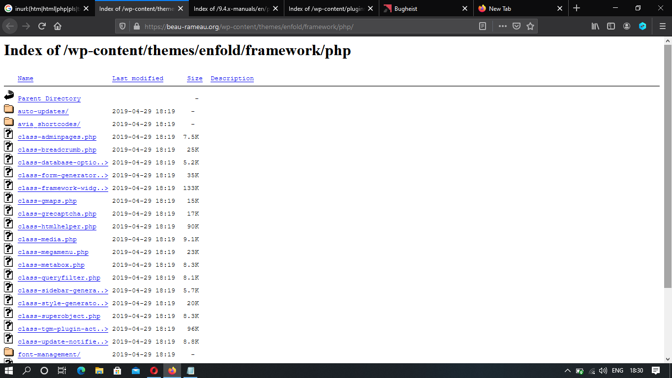Open class-metabox.php link
The image size is (672, 378).
(51, 265)
